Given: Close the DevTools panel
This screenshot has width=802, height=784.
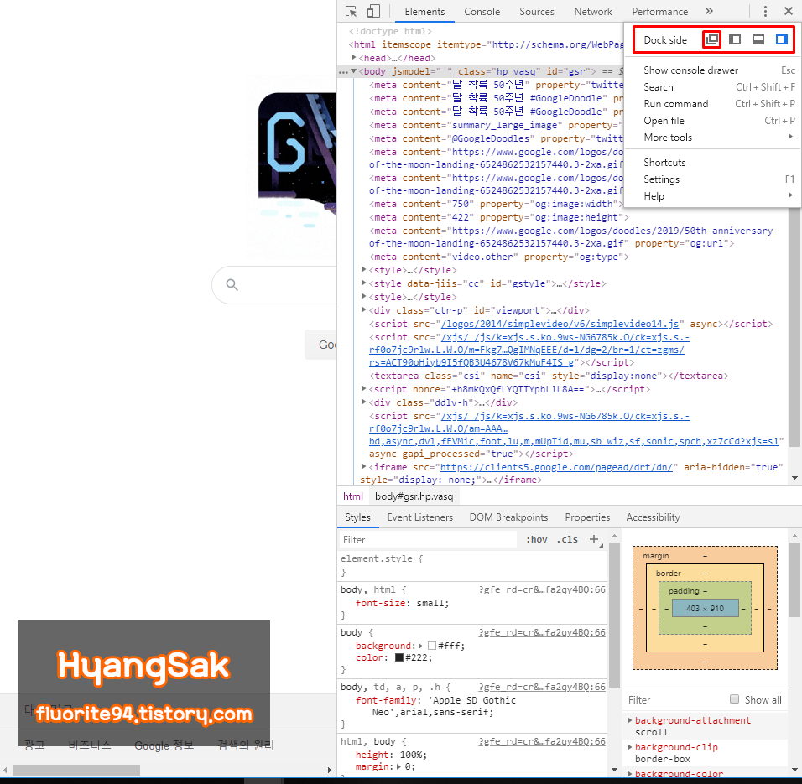Looking at the screenshot, I should point(789,11).
